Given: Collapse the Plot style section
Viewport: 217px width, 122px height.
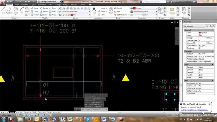Looking at the screenshot, I should click(x=213, y=51).
